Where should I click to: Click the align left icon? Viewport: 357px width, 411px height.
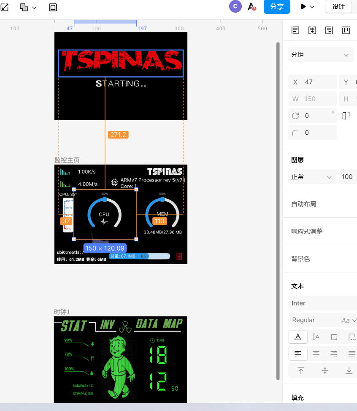(295, 30)
